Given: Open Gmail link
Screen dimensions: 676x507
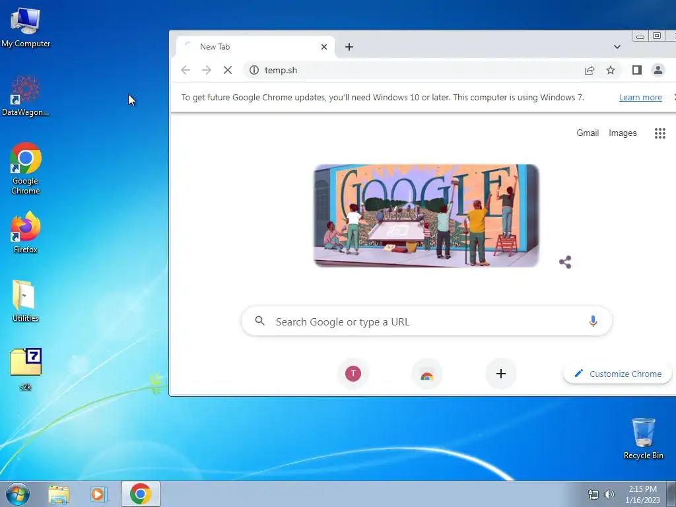Looking at the screenshot, I should 588,133.
